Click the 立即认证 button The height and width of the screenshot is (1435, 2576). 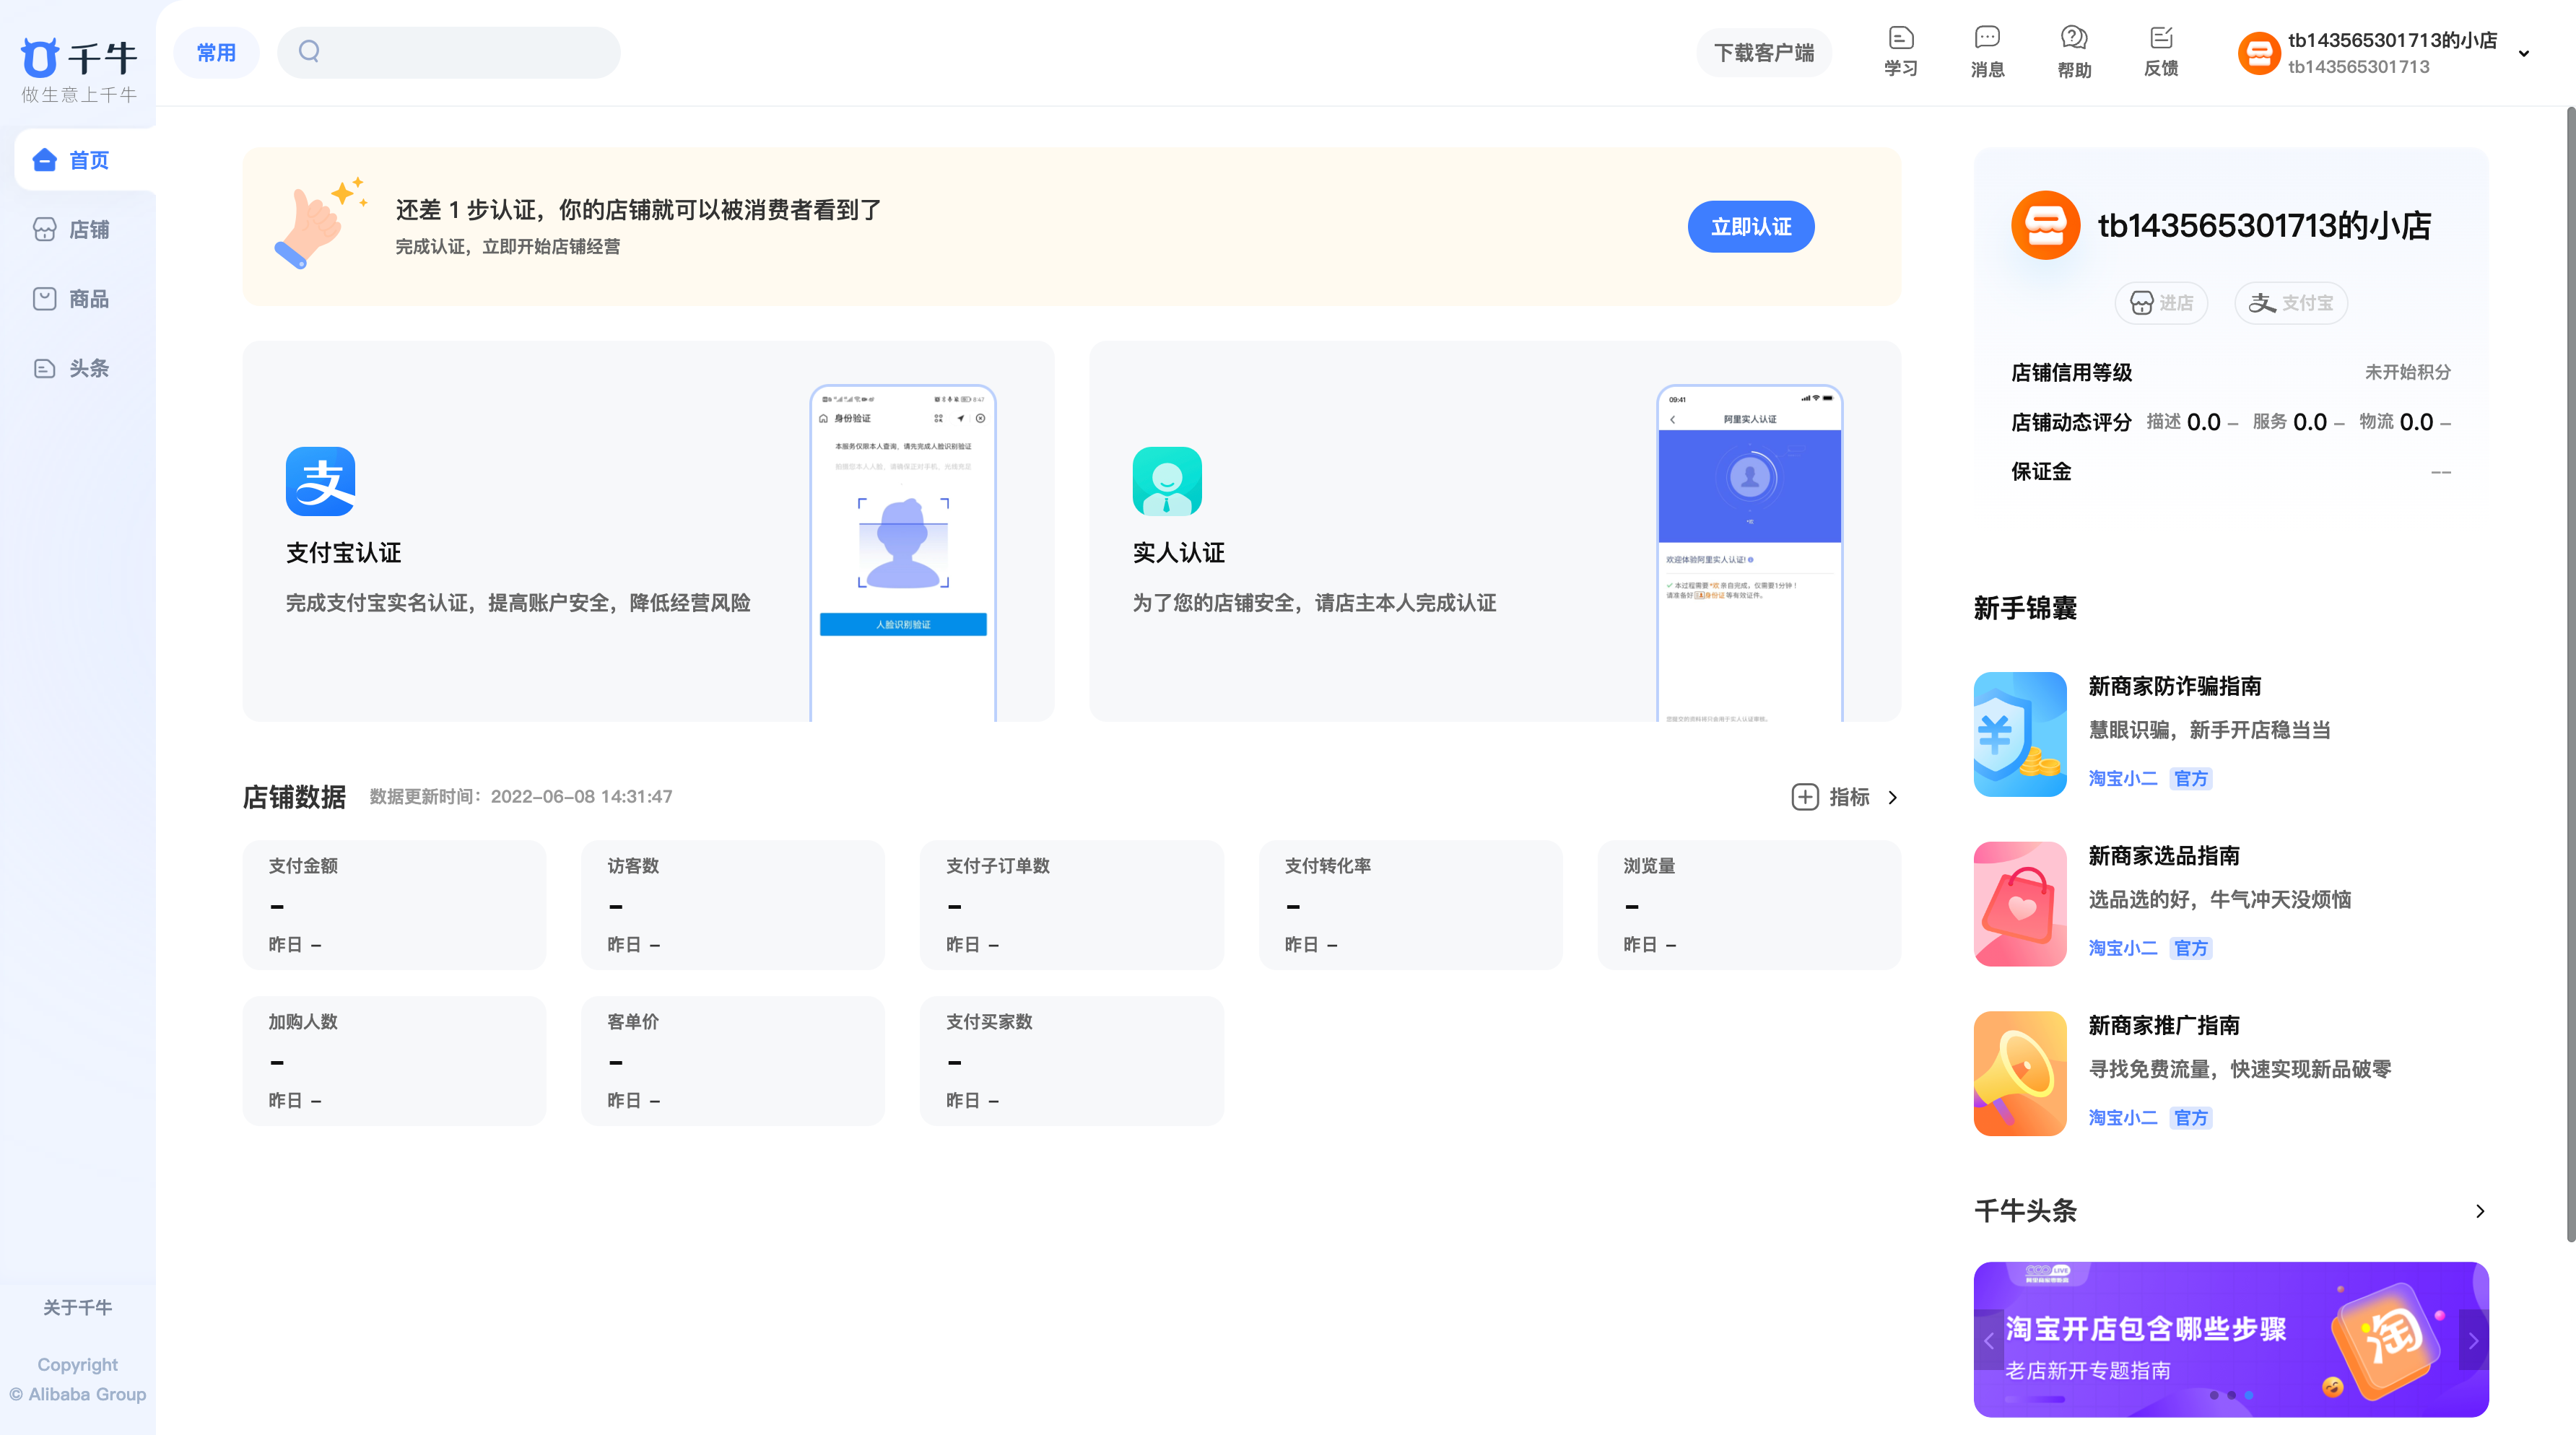pos(1750,227)
